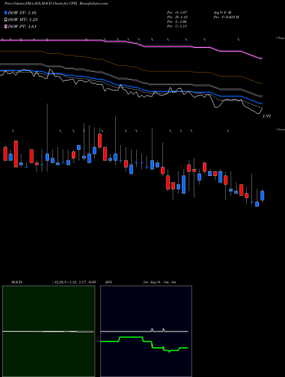Select the 'DOW ST: 1.16' legend text
The width and height of the screenshot is (285, 377).
coord(22,13)
